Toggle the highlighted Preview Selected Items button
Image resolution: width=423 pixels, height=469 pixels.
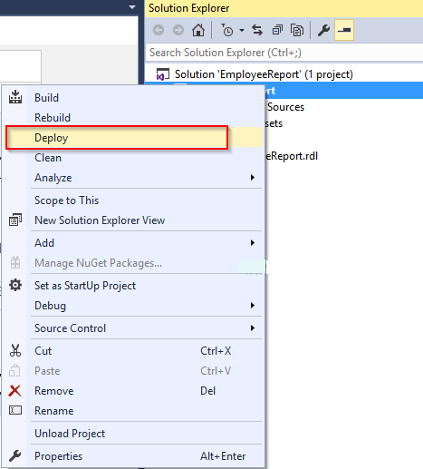(x=344, y=30)
